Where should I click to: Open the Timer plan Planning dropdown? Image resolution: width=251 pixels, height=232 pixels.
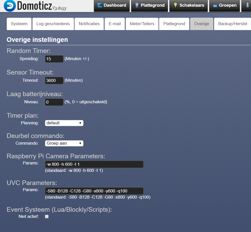pos(64,123)
